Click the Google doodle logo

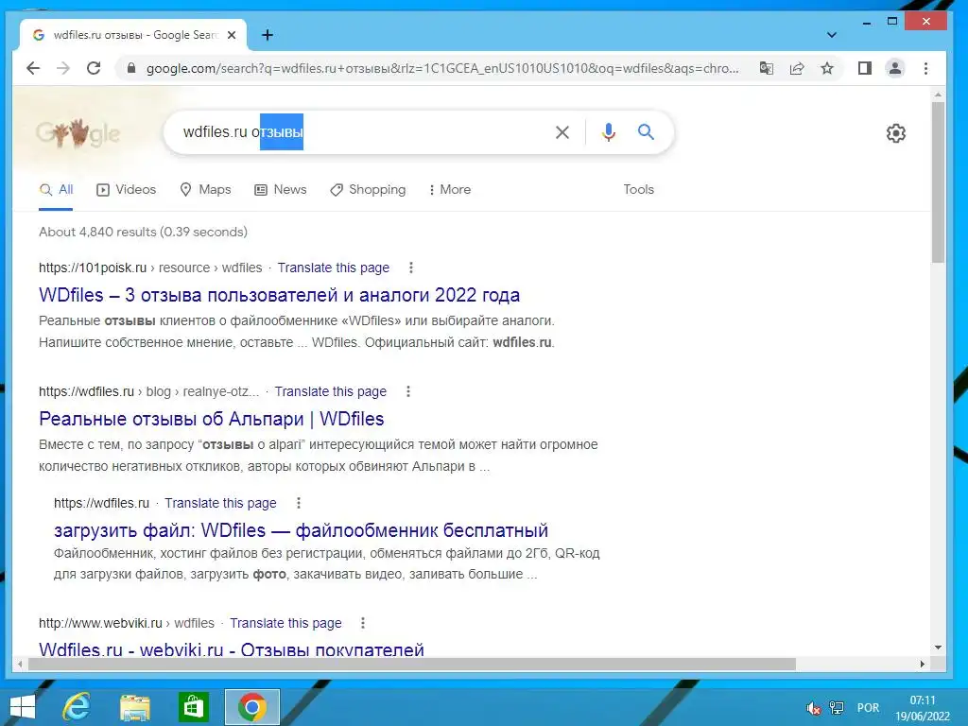click(78, 132)
